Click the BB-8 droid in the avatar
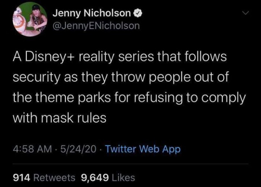Screen dimensions: 261x187 coord(19,23)
